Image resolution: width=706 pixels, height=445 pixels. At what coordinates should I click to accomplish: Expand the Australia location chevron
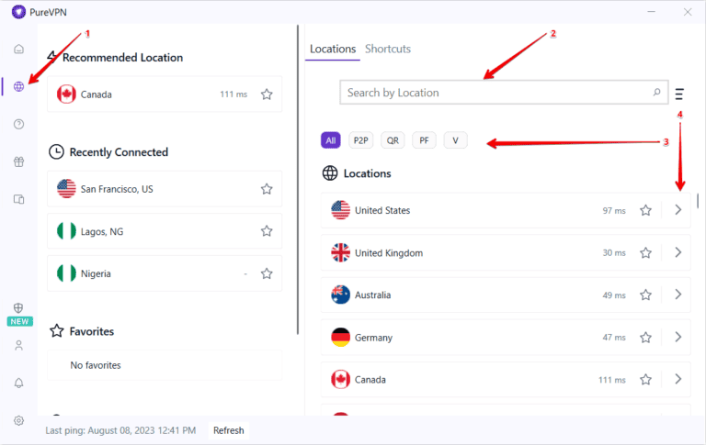pyautogui.click(x=678, y=295)
